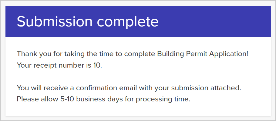Click the words "submission attached"

coord(205,88)
